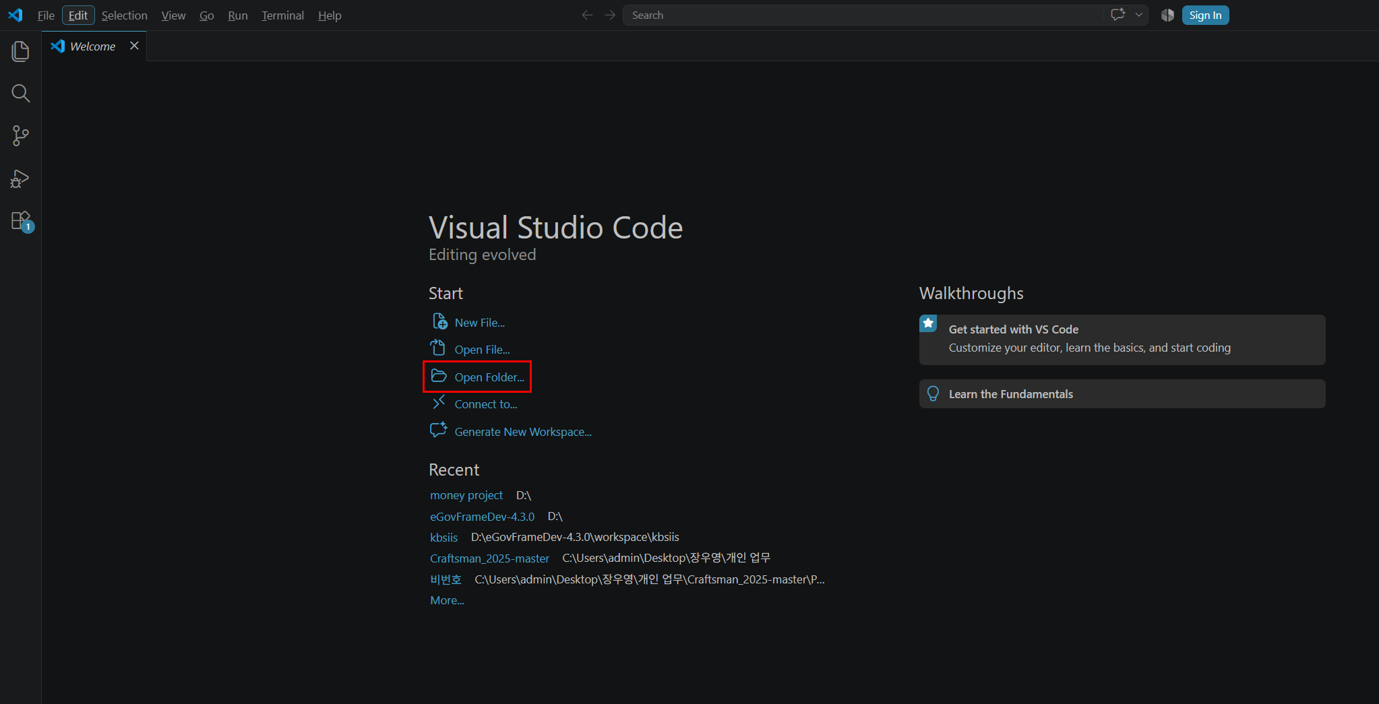Open the Chat icon in the title bar

[1117, 15]
